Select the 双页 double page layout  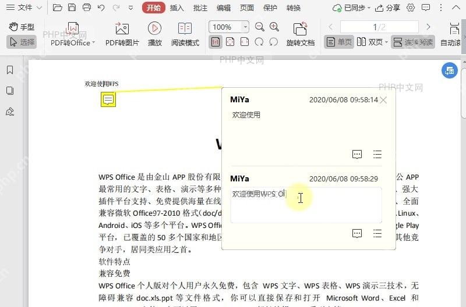370,42
